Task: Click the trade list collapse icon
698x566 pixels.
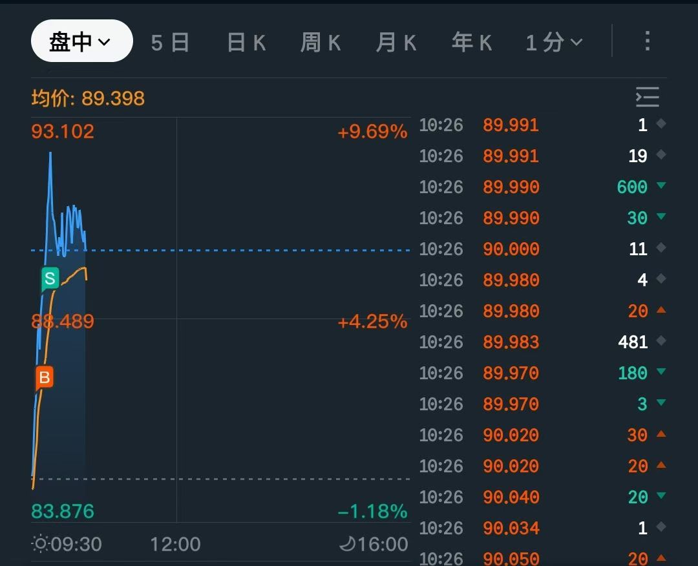Action: (x=647, y=97)
